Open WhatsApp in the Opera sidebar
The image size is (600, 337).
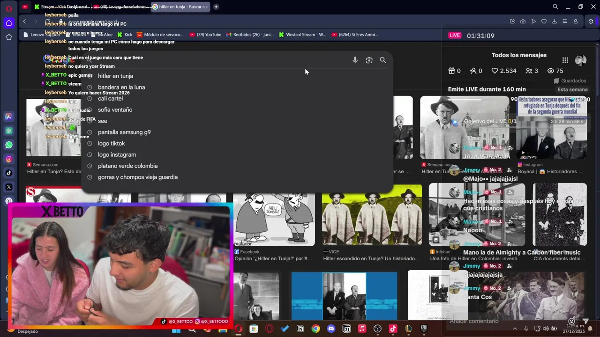point(9,145)
